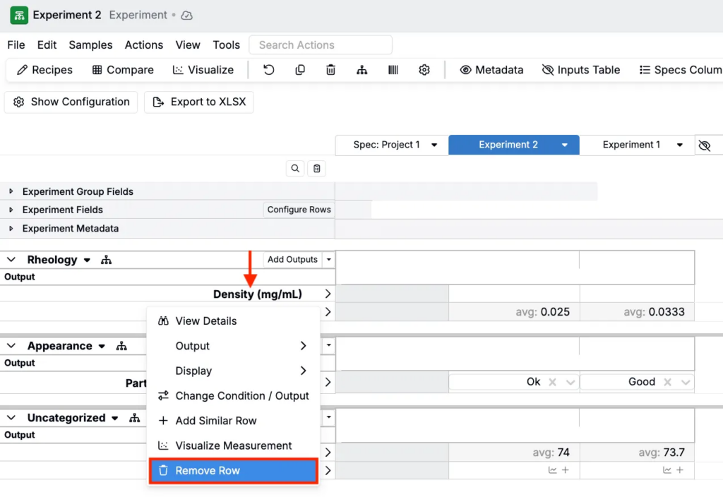723x497 pixels.
Task: Toggle the crossed-eye visibility icon at right
Action: [704, 145]
